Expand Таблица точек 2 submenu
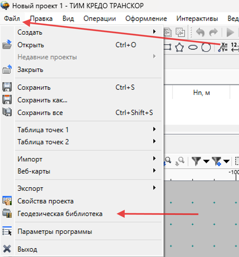Viewport: 239px width, 257px height. (88, 142)
